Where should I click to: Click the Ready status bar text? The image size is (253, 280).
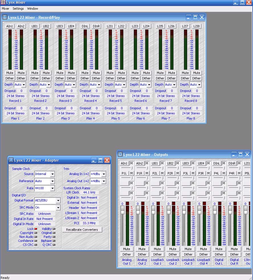pos(5,278)
